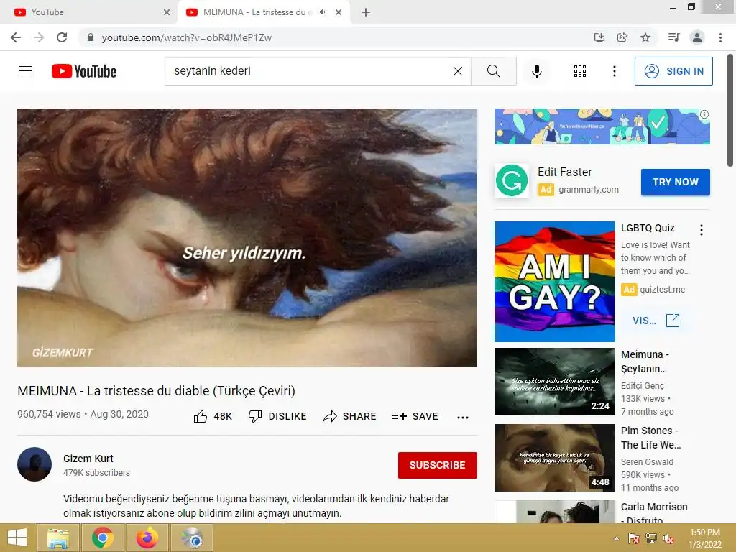Like the video with thumbs up
This screenshot has width=736, height=552.
coord(213,416)
